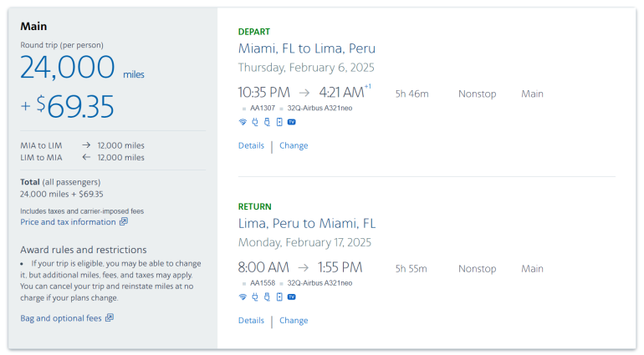Click the power outlet icon on departing flight

pos(255,122)
